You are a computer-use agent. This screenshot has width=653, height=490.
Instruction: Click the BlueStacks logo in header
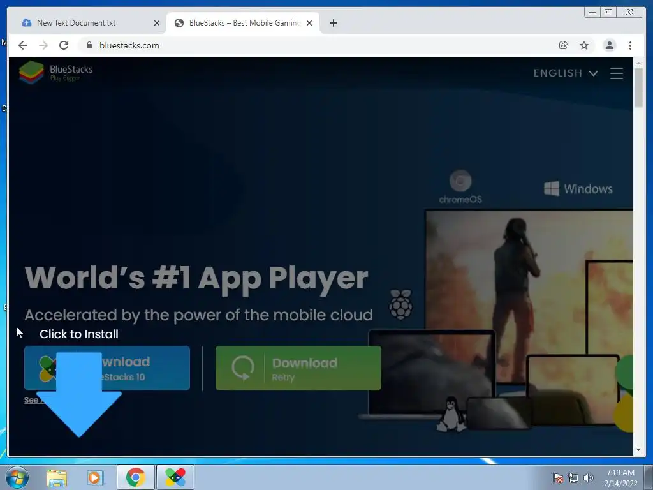(56, 73)
